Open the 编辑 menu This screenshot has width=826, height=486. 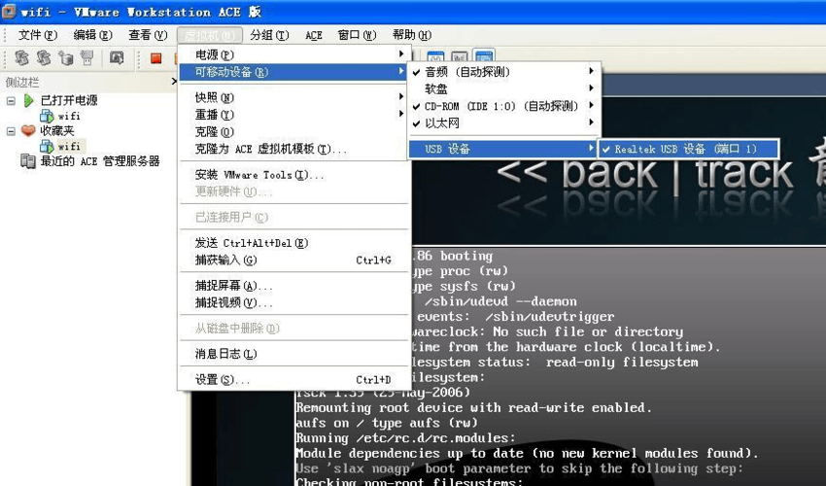(x=92, y=35)
